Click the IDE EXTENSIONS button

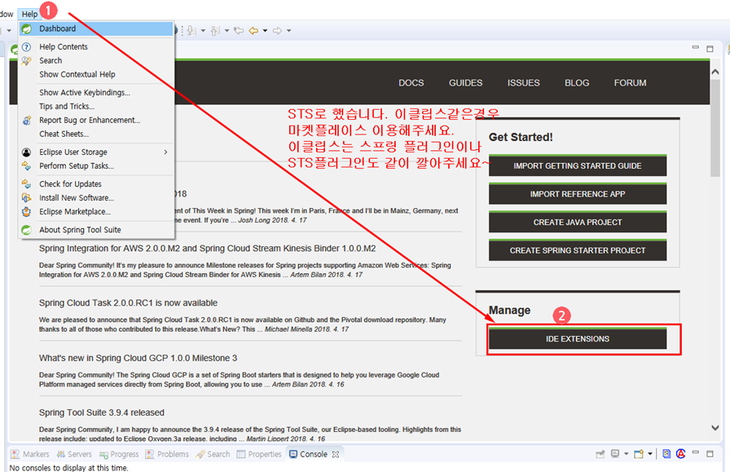[x=578, y=339]
